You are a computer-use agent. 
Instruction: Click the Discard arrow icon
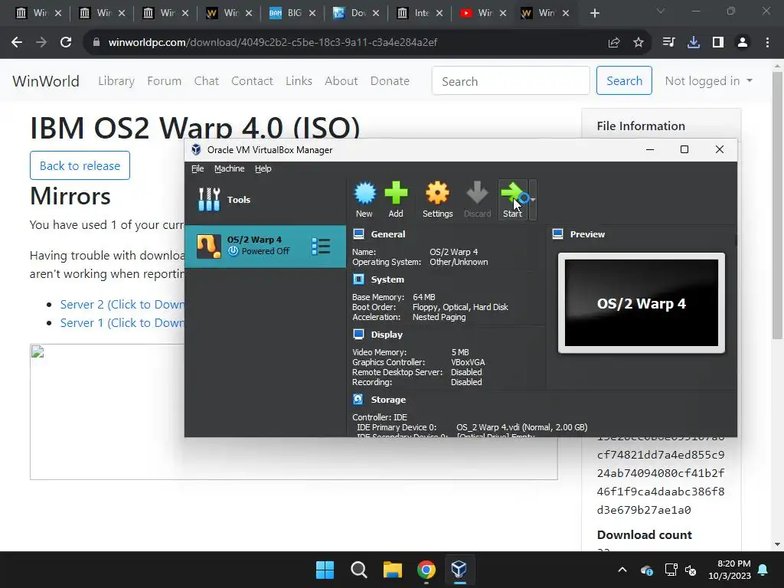tap(478, 200)
